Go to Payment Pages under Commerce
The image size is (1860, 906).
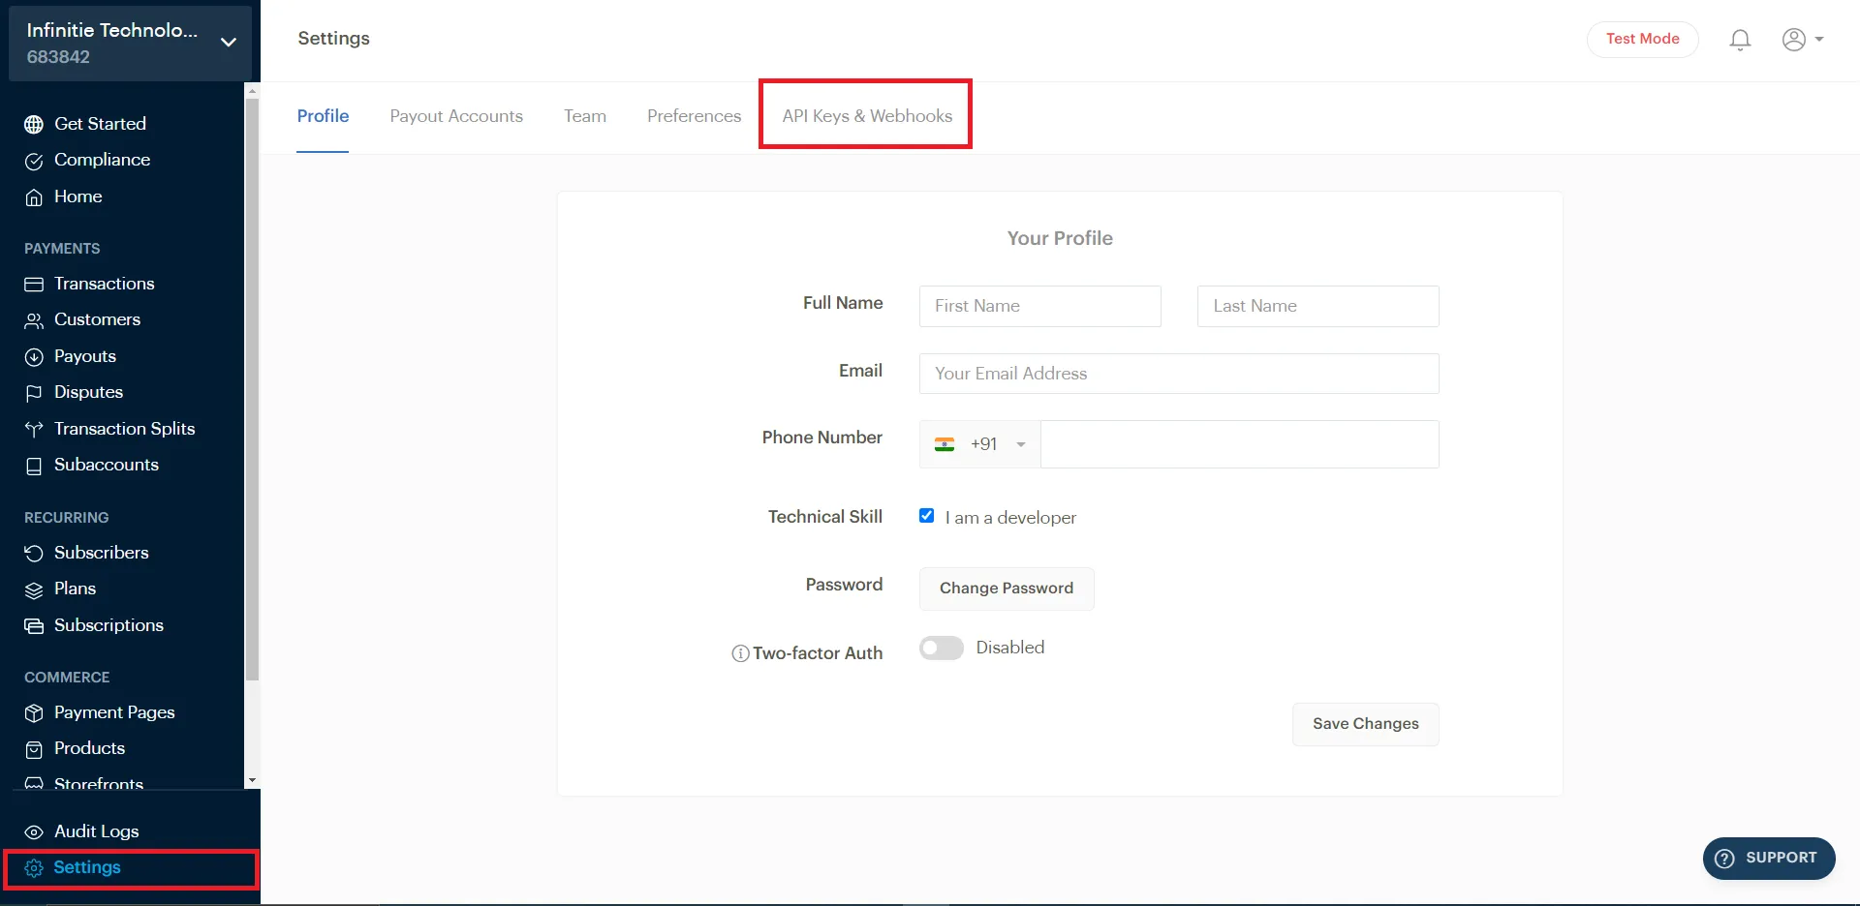coord(114,712)
